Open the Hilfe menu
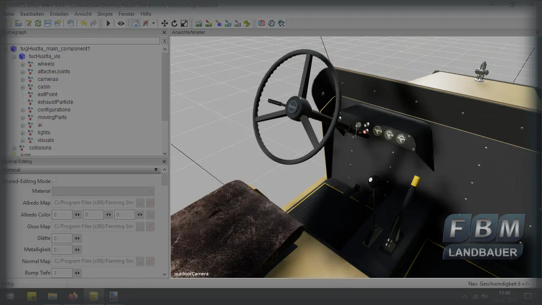 coord(146,14)
